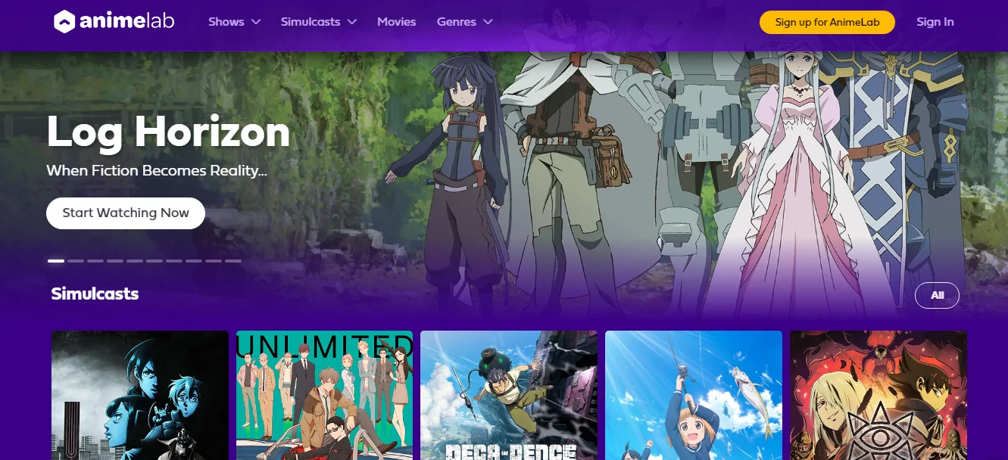Click the Simulcasts section heading
This screenshot has width=1008, height=460.
pos(95,294)
